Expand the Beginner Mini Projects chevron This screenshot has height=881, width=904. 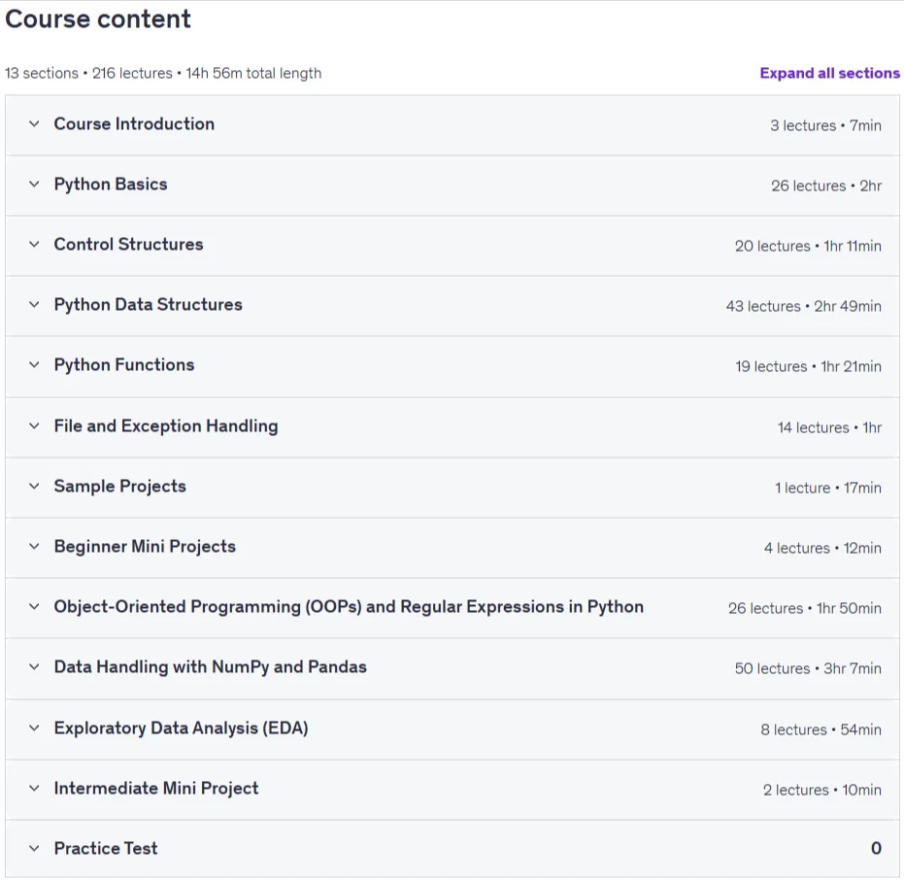click(34, 547)
